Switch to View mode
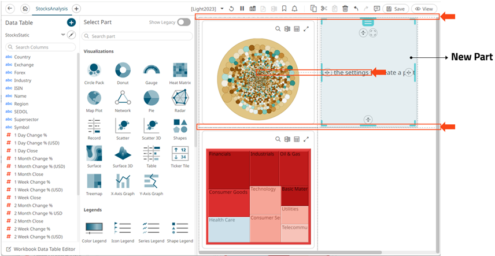Screen dimensions: 495x256 [424, 9]
